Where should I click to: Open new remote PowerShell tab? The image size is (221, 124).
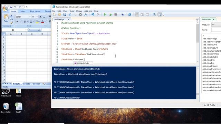click(123, 14)
